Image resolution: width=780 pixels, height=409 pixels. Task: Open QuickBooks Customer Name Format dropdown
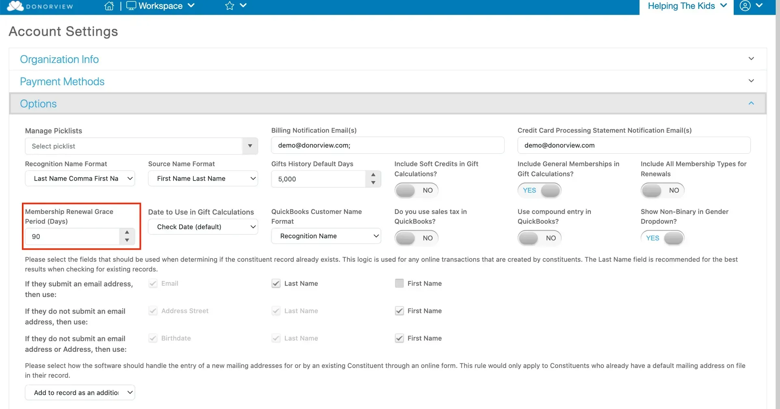coord(326,236)
